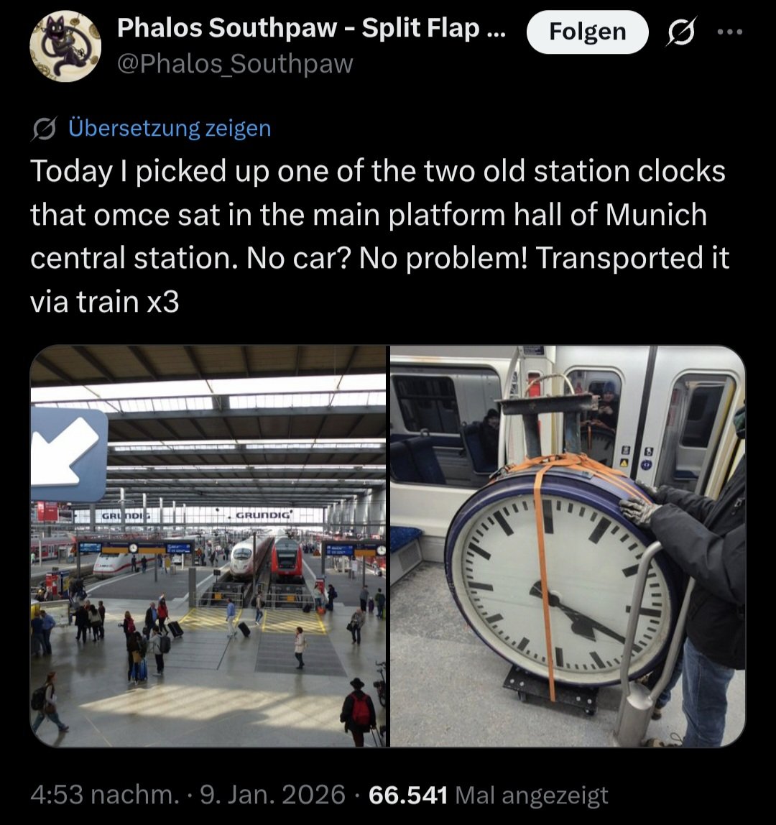Click the red regional train in left photo
The height and width of the screenshot is (825, 776).
[x=287, y=559]
